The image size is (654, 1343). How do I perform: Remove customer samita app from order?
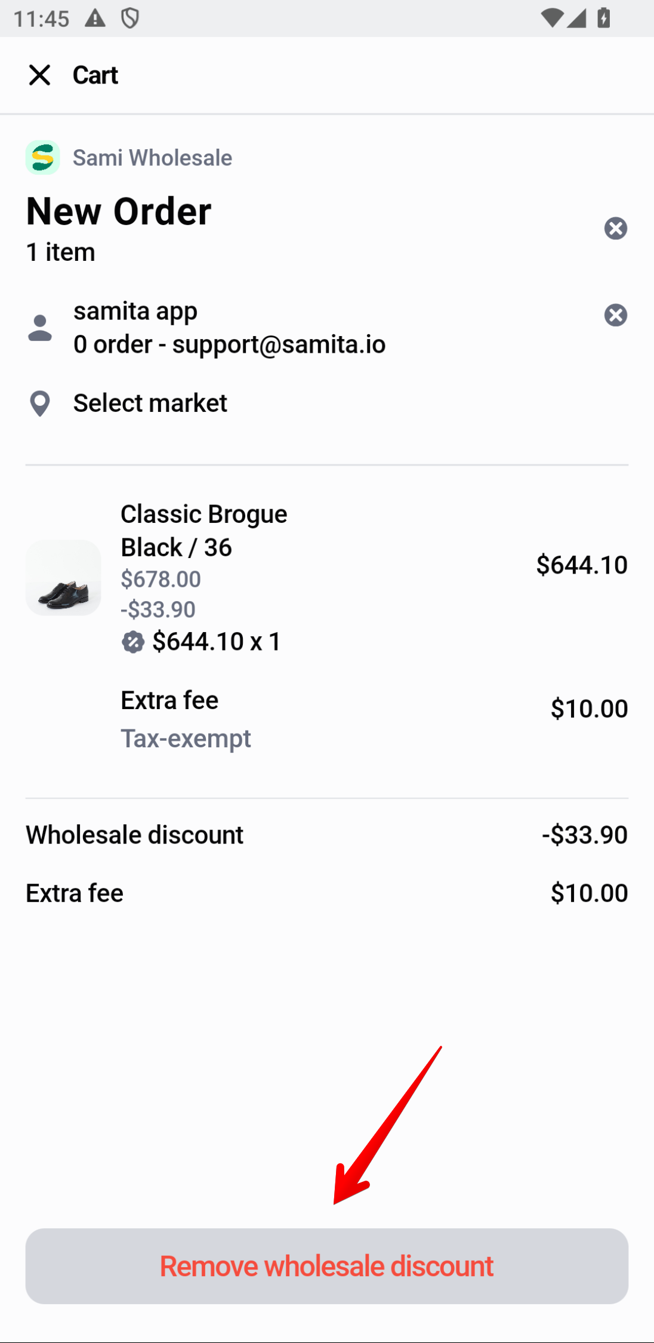(615, 315)
